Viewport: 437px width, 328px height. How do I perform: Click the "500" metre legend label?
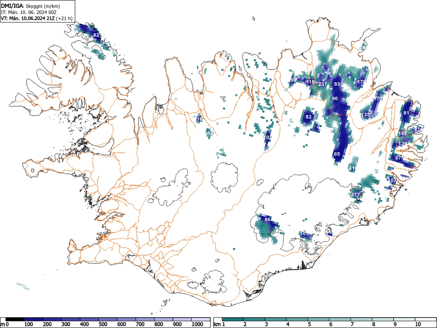pos(103,325)
